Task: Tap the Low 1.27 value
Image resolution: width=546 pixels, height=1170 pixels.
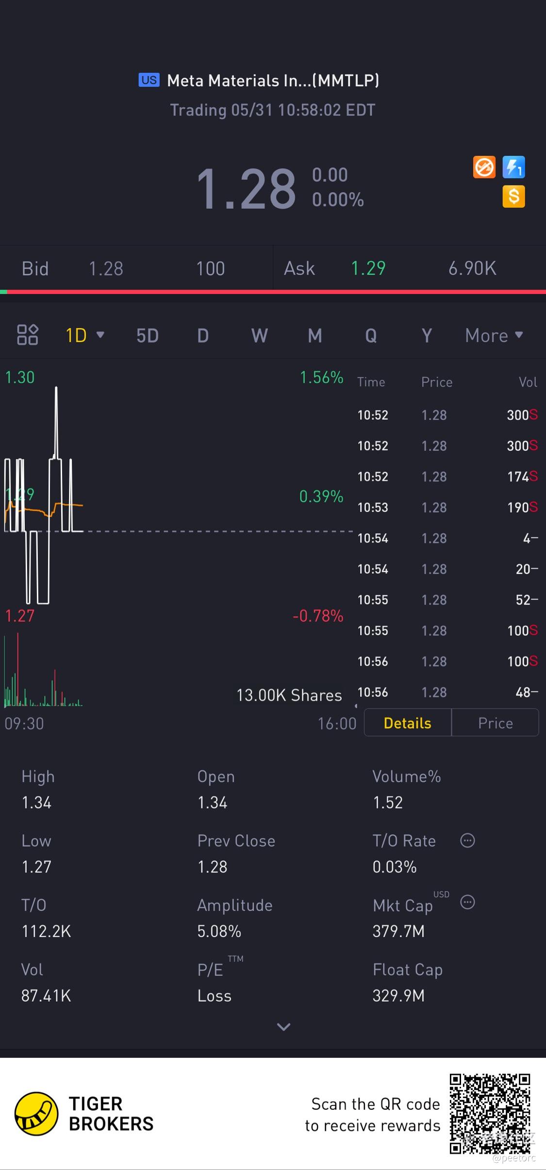Action: [36, 867]
